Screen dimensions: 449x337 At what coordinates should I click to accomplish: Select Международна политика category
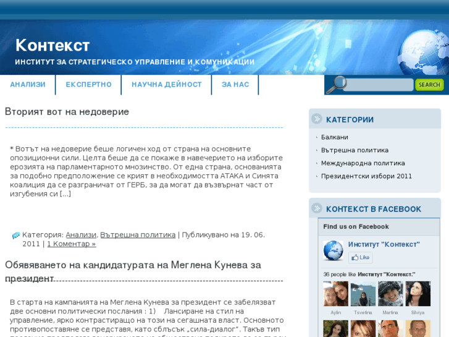(363, 163)
